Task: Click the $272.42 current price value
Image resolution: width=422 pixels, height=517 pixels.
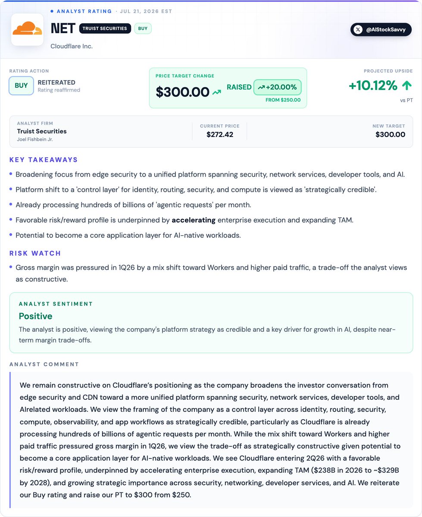Action: coord(220,134)
